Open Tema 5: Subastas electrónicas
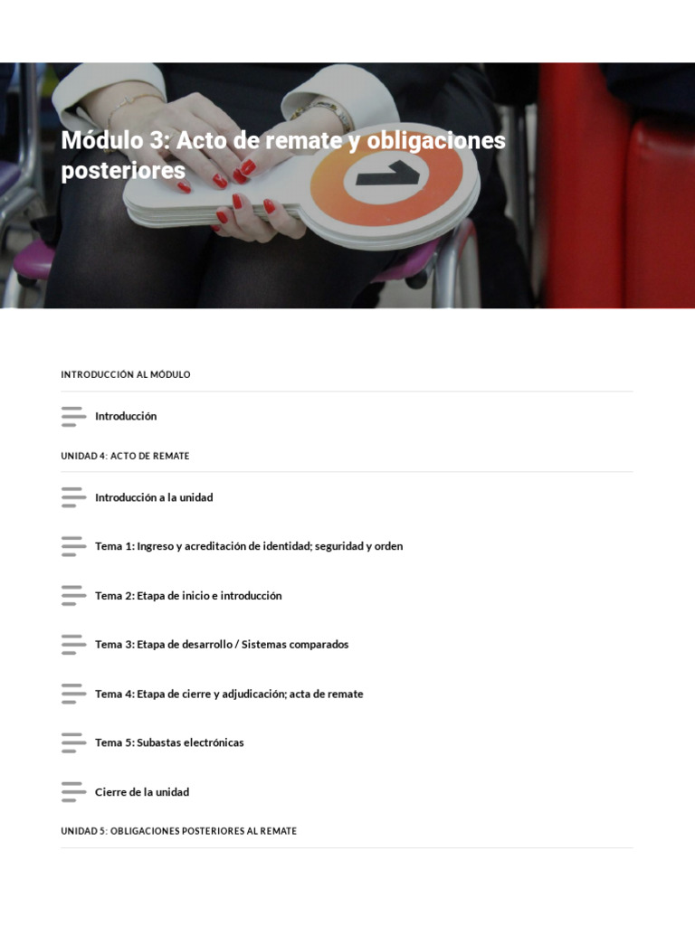695x926 pixels. pos(169,742)
